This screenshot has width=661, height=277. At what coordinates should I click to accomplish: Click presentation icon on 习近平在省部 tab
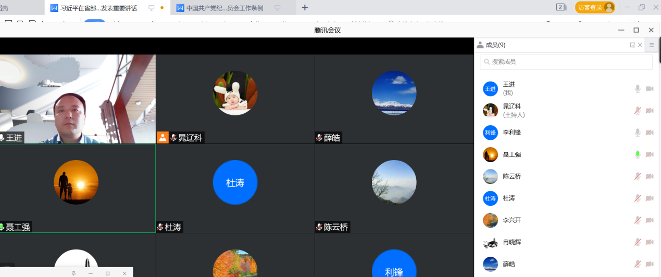(x=152, y=8)
